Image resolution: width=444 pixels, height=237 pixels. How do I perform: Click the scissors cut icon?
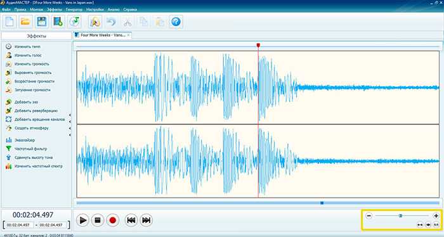[x=127, y=22]
